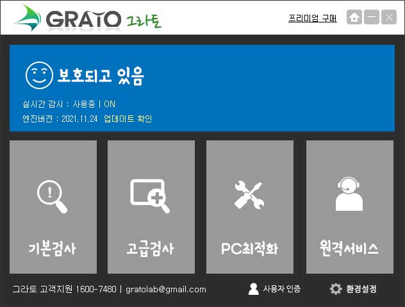The height and width of the screenshot is (307, 405).
Task: Click the Grato sail logo
Action: pyautogui.click(x=28, y=18)
